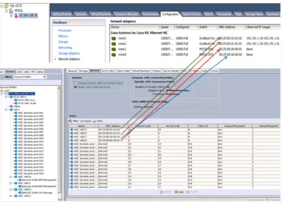This screenshot has height=206, width=282.
Task: Click the Add icon below vNICs table
Action: pos(176,192)
